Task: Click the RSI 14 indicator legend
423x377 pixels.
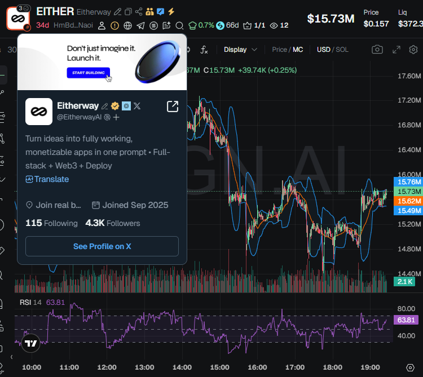Action: click(30, 303)
